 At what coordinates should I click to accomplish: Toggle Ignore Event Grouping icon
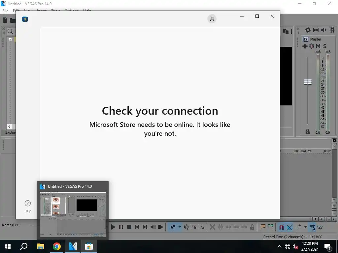pyautogui.click(x=320, y=227)
